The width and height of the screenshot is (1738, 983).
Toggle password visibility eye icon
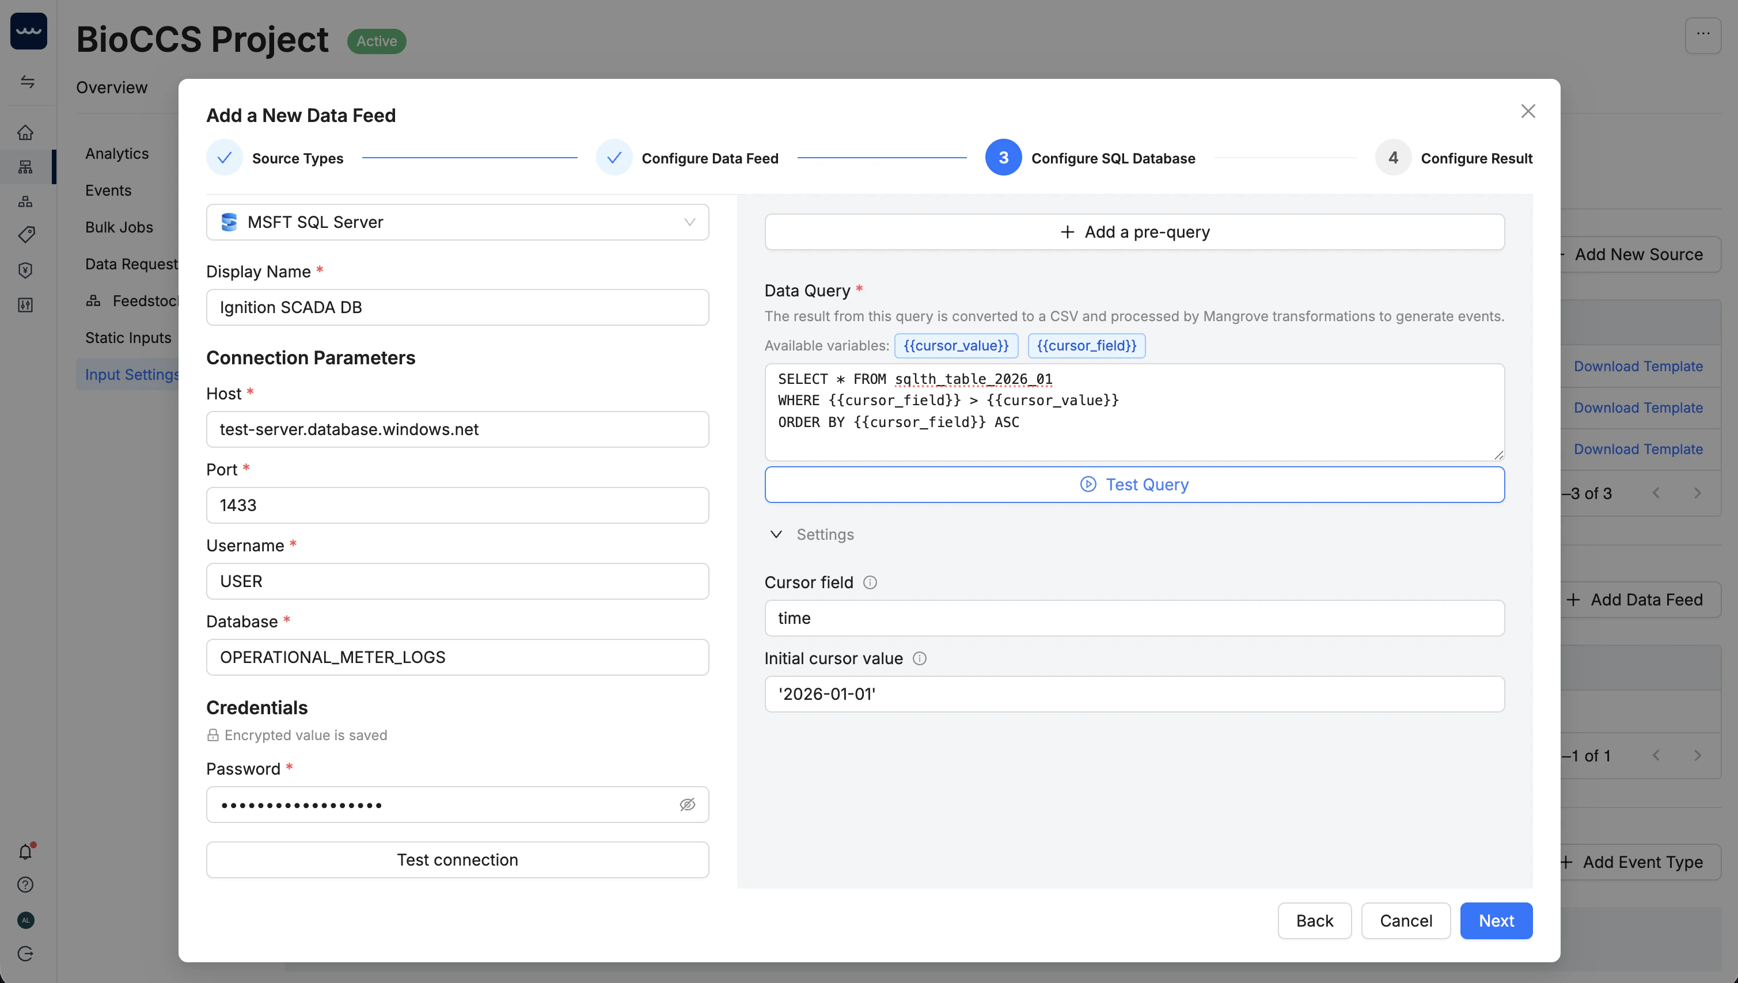click(687, 804)
